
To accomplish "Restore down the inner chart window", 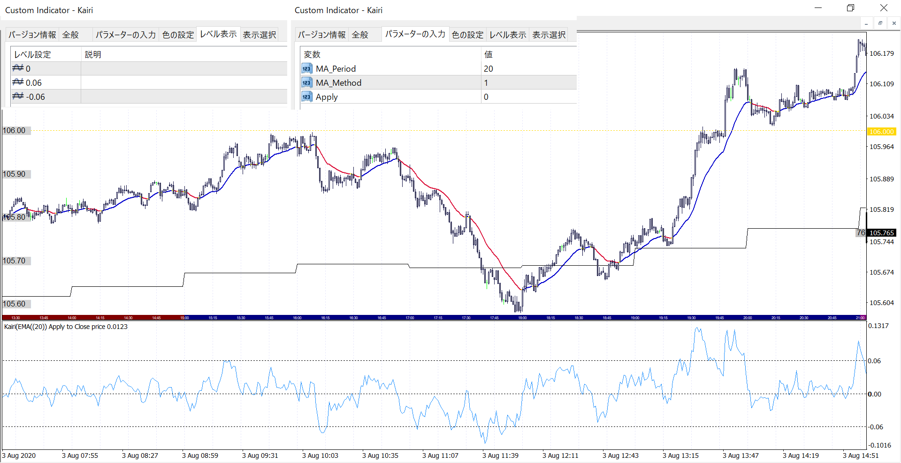I will 880,23.
